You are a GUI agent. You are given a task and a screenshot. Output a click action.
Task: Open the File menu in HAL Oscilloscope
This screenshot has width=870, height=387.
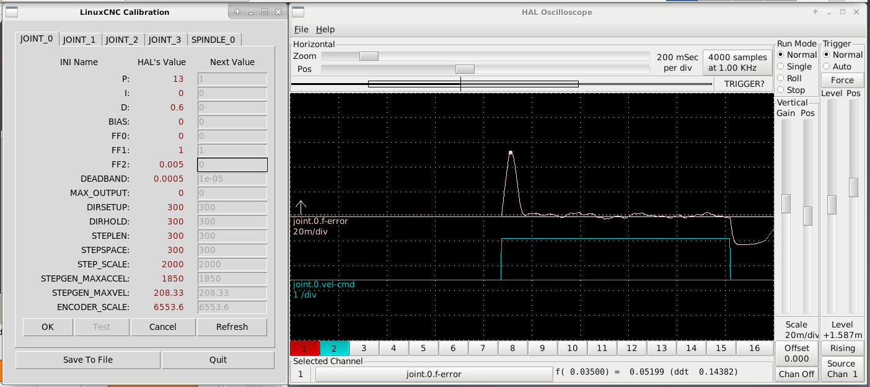pos(301,29)
